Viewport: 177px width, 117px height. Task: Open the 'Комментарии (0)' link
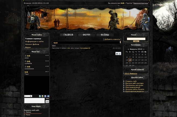click(85, 48)
